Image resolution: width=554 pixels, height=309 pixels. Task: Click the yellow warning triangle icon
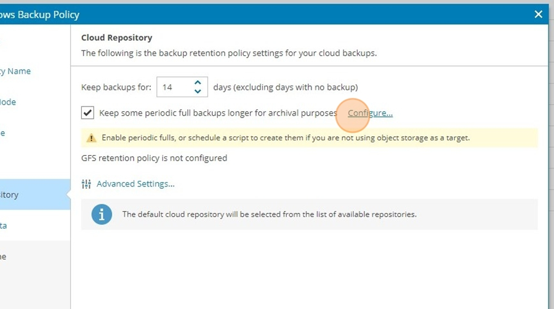[91, 138]
